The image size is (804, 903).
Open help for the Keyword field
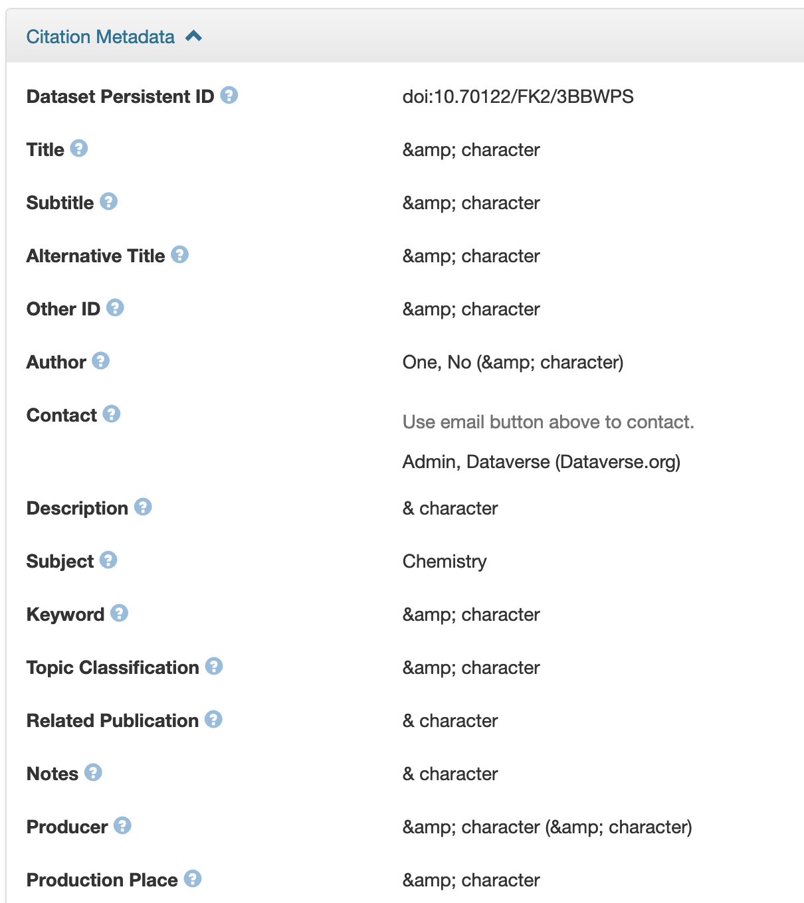pos(119,613)
